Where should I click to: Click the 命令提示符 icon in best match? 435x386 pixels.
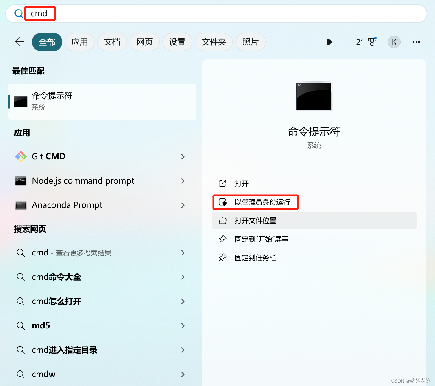(21, 102)
